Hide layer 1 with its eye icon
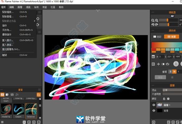Image resolution: width=182 pixels, height=124 pixels. pos(154,105)
